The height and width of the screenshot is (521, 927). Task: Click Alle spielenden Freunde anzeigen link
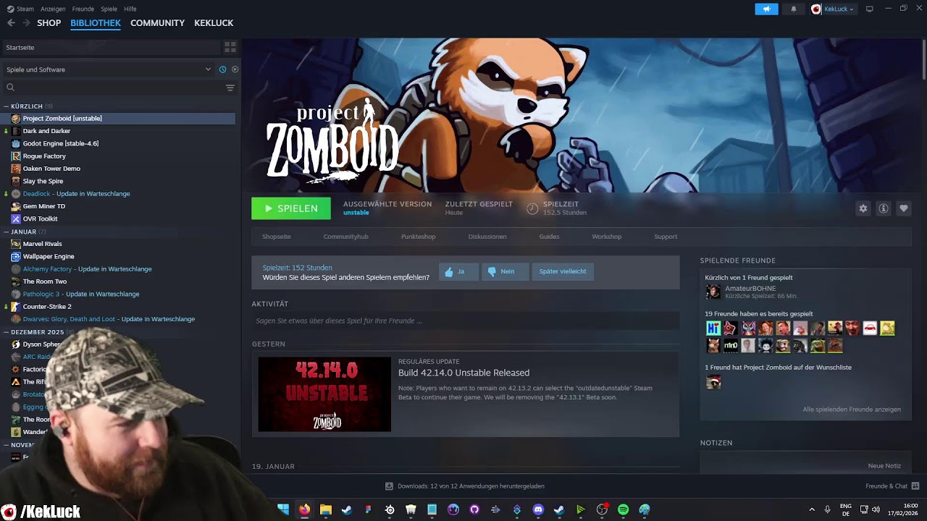852,410
